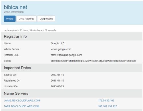Open the JAIME.NS.CLOUDFLARE.COM name server link

click(x=22, y=100)
